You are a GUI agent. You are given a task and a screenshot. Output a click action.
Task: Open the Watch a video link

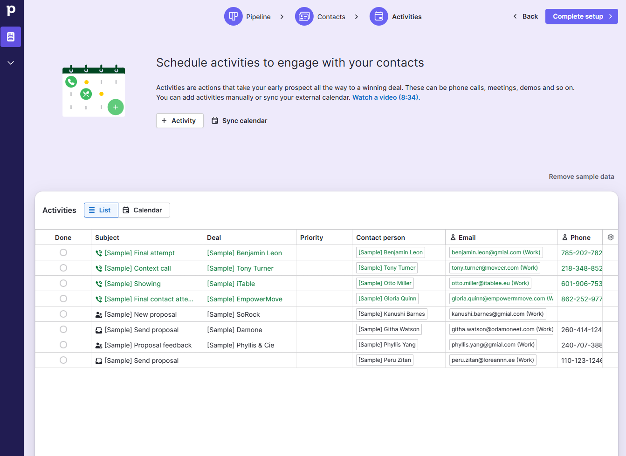pyautogui.click(x=385, y=97)
